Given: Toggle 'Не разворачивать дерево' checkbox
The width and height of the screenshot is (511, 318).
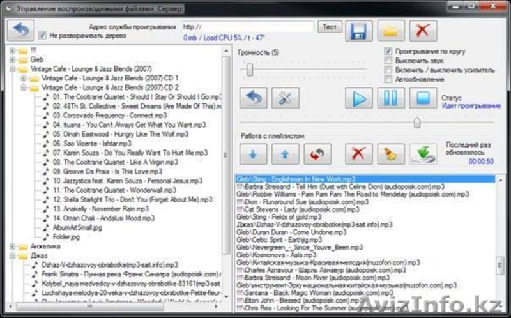Looking at the screenshot, I should (43, 36).
